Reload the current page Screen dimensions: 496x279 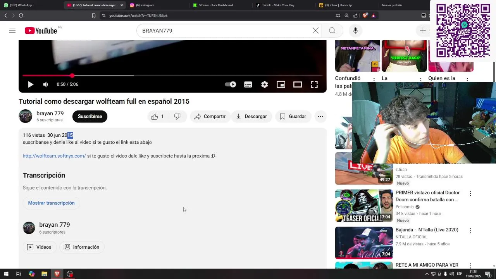click(x=21, y=15)
